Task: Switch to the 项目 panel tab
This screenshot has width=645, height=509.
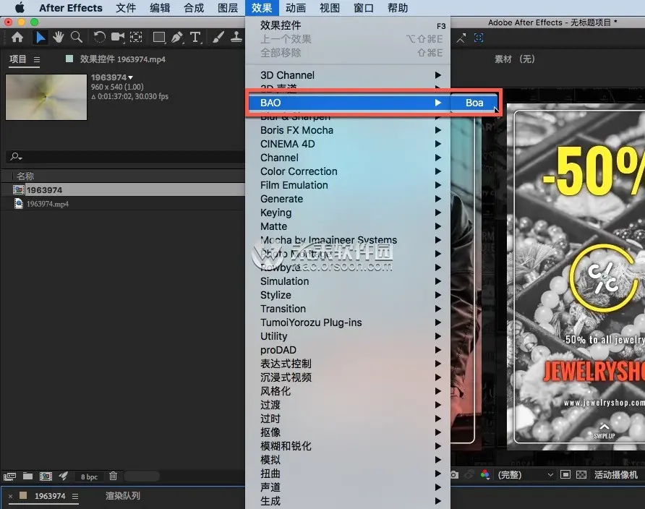Action: (x=17, y=59)
